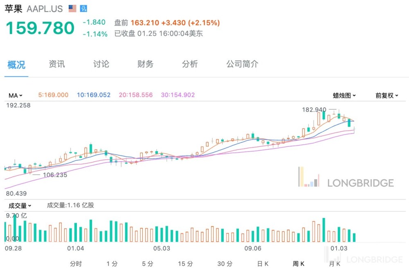This screenshot has width=409, height=269.
Task: Select the 讨论 tab
Action: point(101,64)
